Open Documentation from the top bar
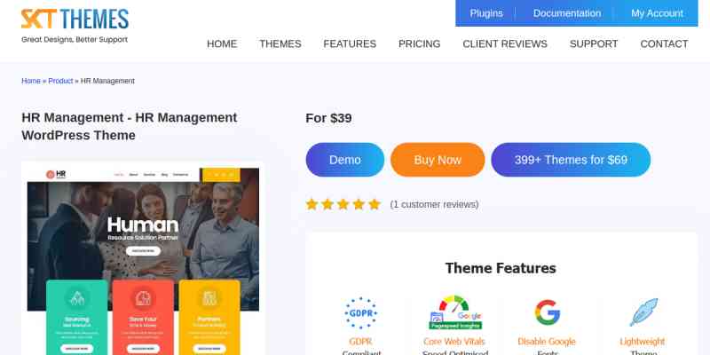The height and width of the screenshot is (355, 710). click(x=567, y=13)
